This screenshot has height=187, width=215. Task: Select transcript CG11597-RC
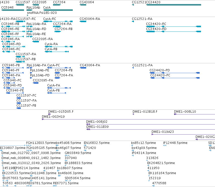click(x=26, y=19)
